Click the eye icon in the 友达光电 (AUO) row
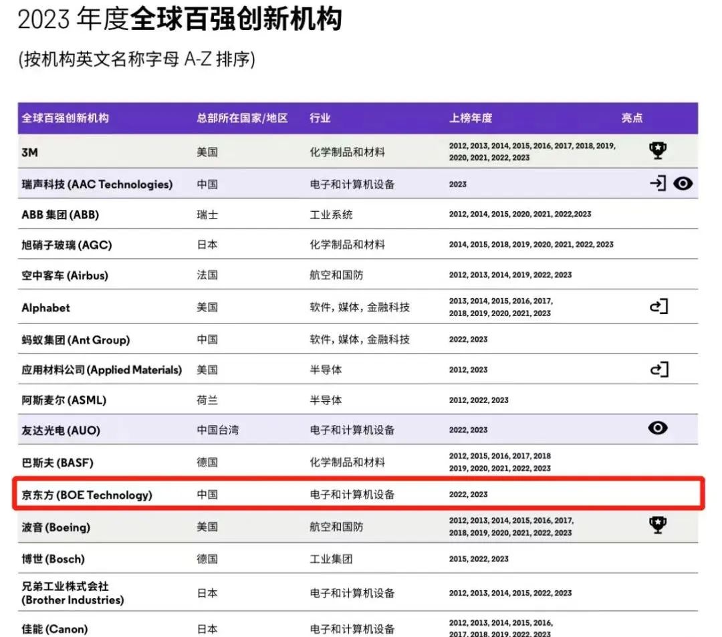Screen dimensions: 722x637 pos(658,428)
